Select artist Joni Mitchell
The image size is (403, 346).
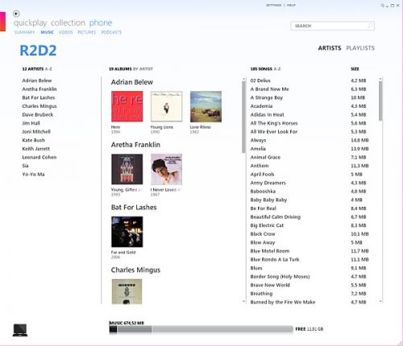(36, 132)
